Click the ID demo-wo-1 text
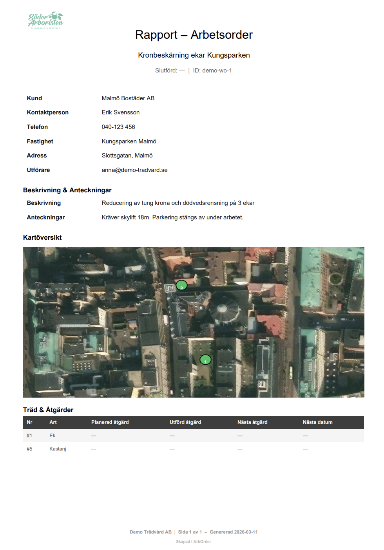The width and height of the screenshot is (384, 550). (x=212, y=71)
